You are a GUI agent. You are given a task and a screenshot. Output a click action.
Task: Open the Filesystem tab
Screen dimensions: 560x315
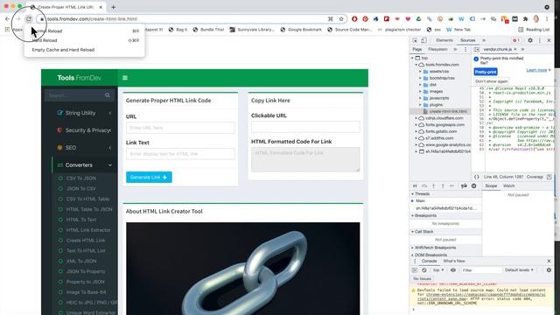pyautogui.click(x=437, y=49)
